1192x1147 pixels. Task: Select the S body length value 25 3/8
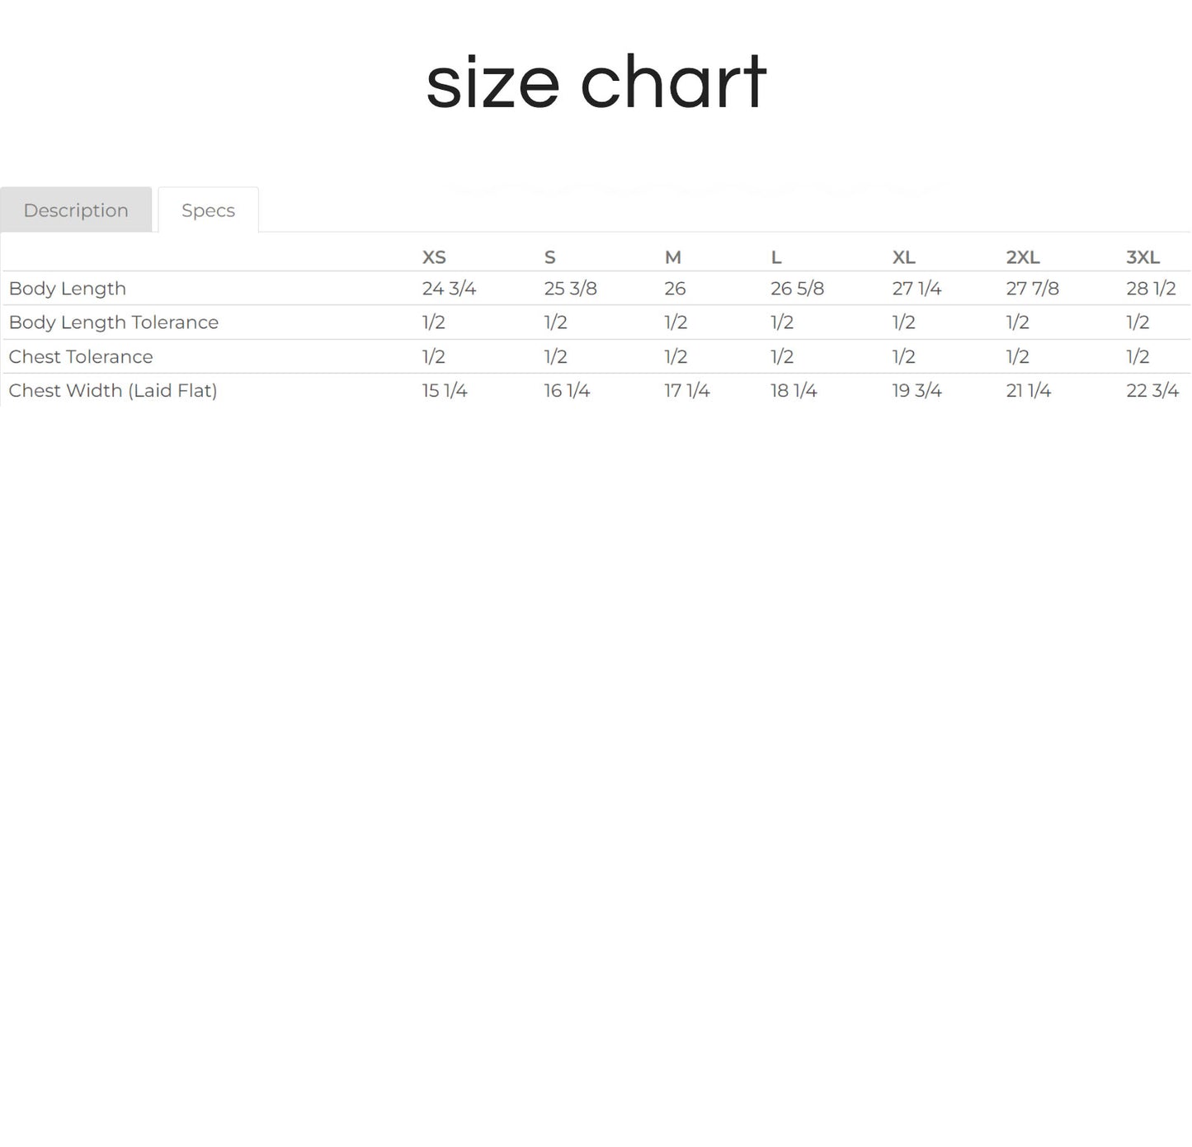point(570,289)
